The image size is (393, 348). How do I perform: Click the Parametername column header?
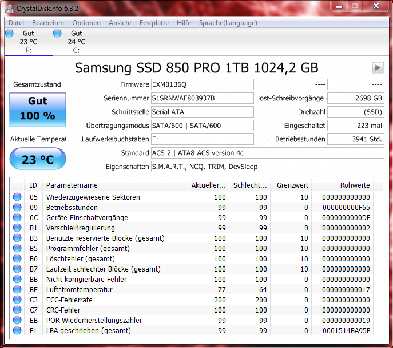pos(116,185)
